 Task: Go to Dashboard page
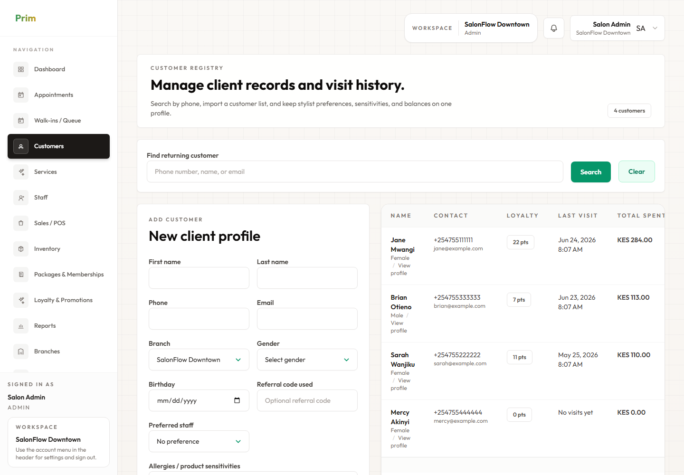click(58, 69)
